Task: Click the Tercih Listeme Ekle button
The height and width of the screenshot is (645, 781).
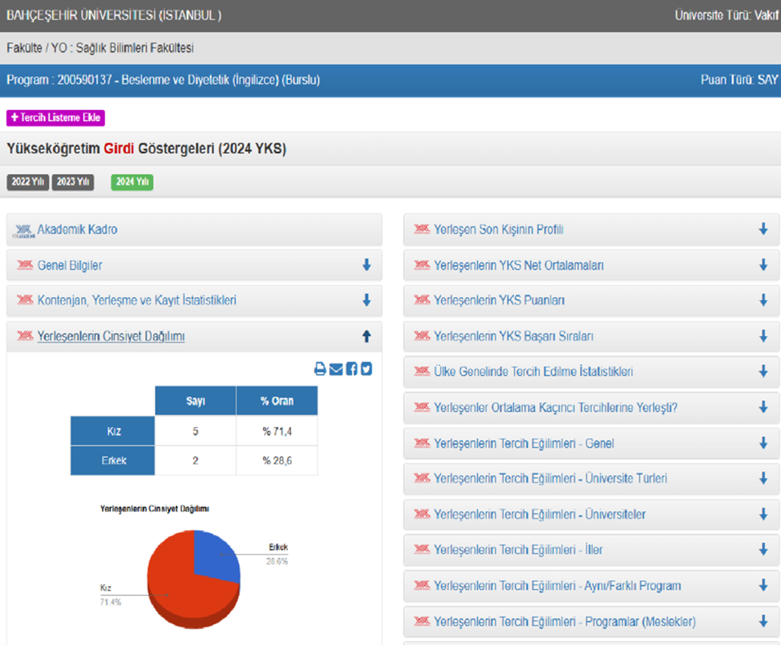Action: (x=55, y=118)
